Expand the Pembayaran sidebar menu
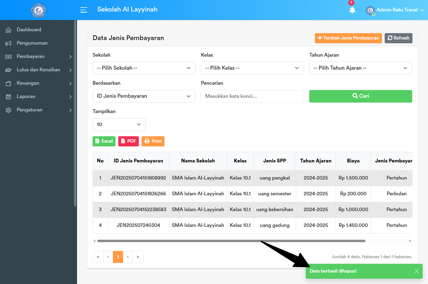This screenshot has height=284, width=428. [39, 56]
